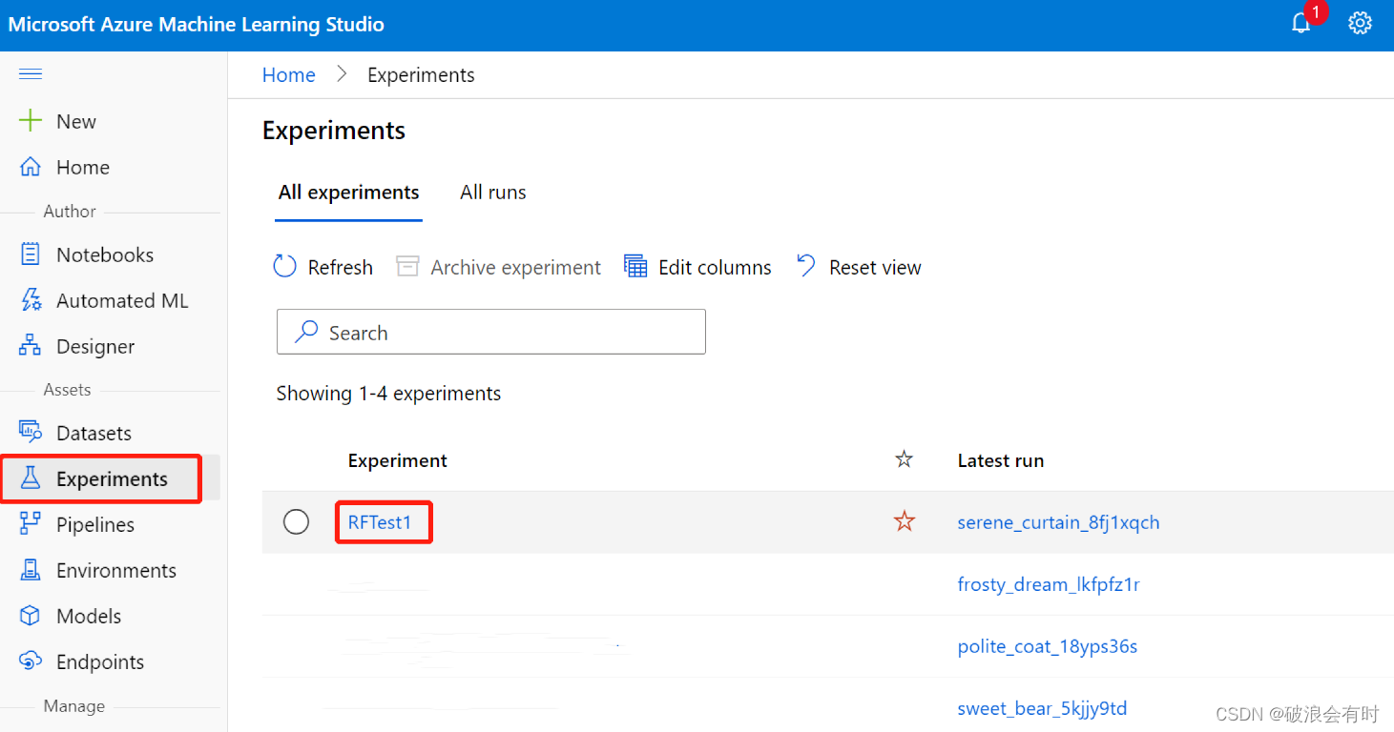The height and width of the screenshot is (732, 1394).
Task: Open Datasets from the sidebar
Action: click(94, 433)
